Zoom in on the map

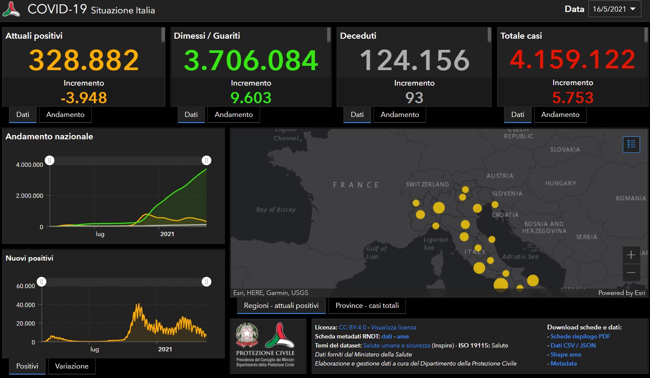click(x=631, y=255)
